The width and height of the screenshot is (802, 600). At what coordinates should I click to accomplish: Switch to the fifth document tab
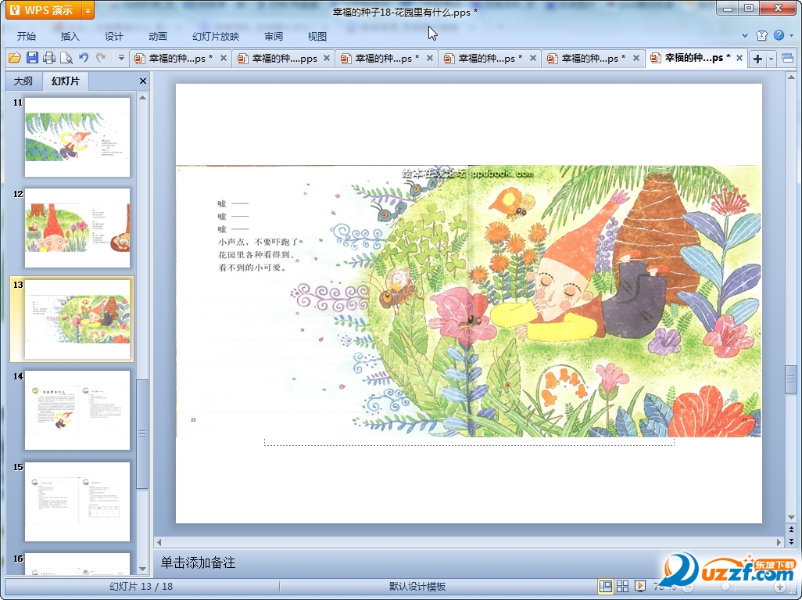[x=588, y=59]
